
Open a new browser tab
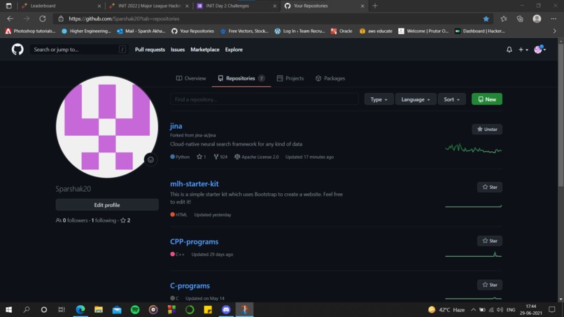375,6
